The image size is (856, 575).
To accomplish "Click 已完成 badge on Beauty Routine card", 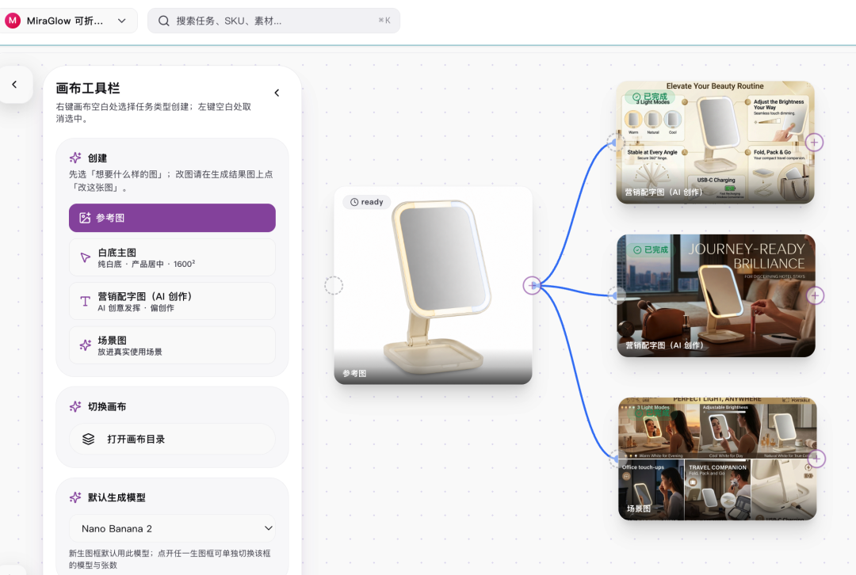I will 650,97.
